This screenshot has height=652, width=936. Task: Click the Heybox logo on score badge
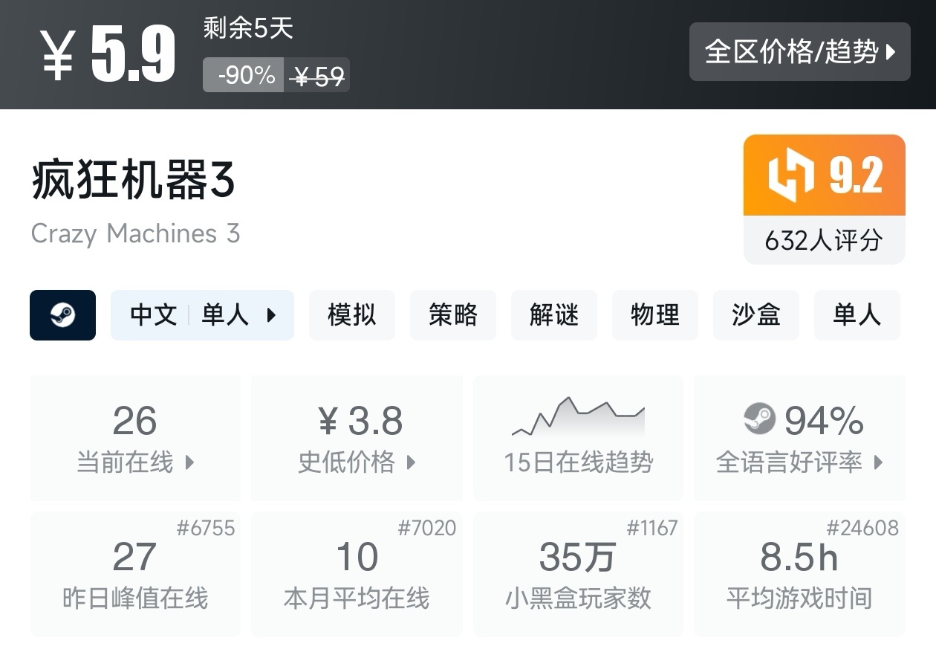click(791, 175)
